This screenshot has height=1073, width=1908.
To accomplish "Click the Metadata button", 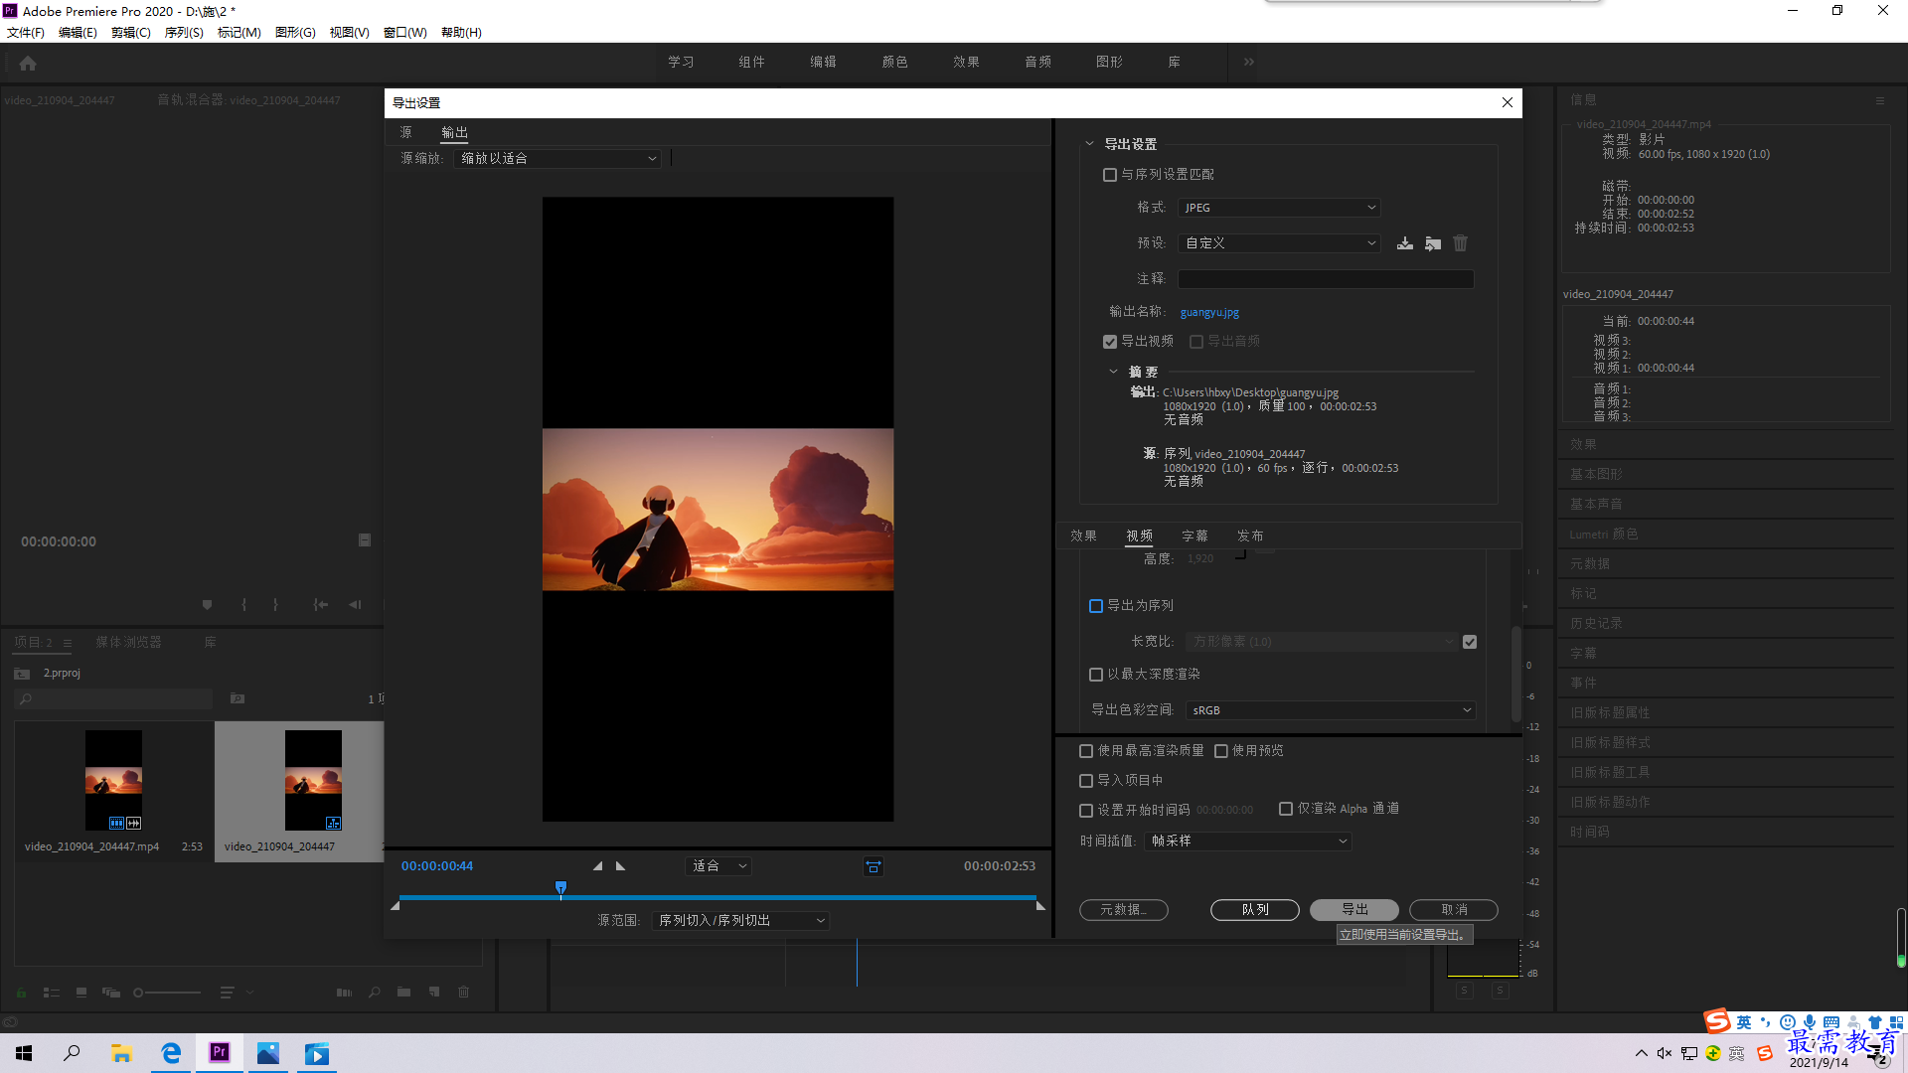I will (x=1123, y=910).
